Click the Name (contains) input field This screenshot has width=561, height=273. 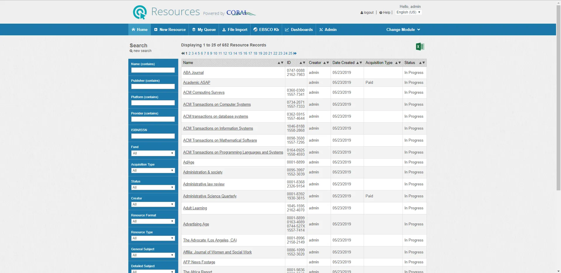153,70
